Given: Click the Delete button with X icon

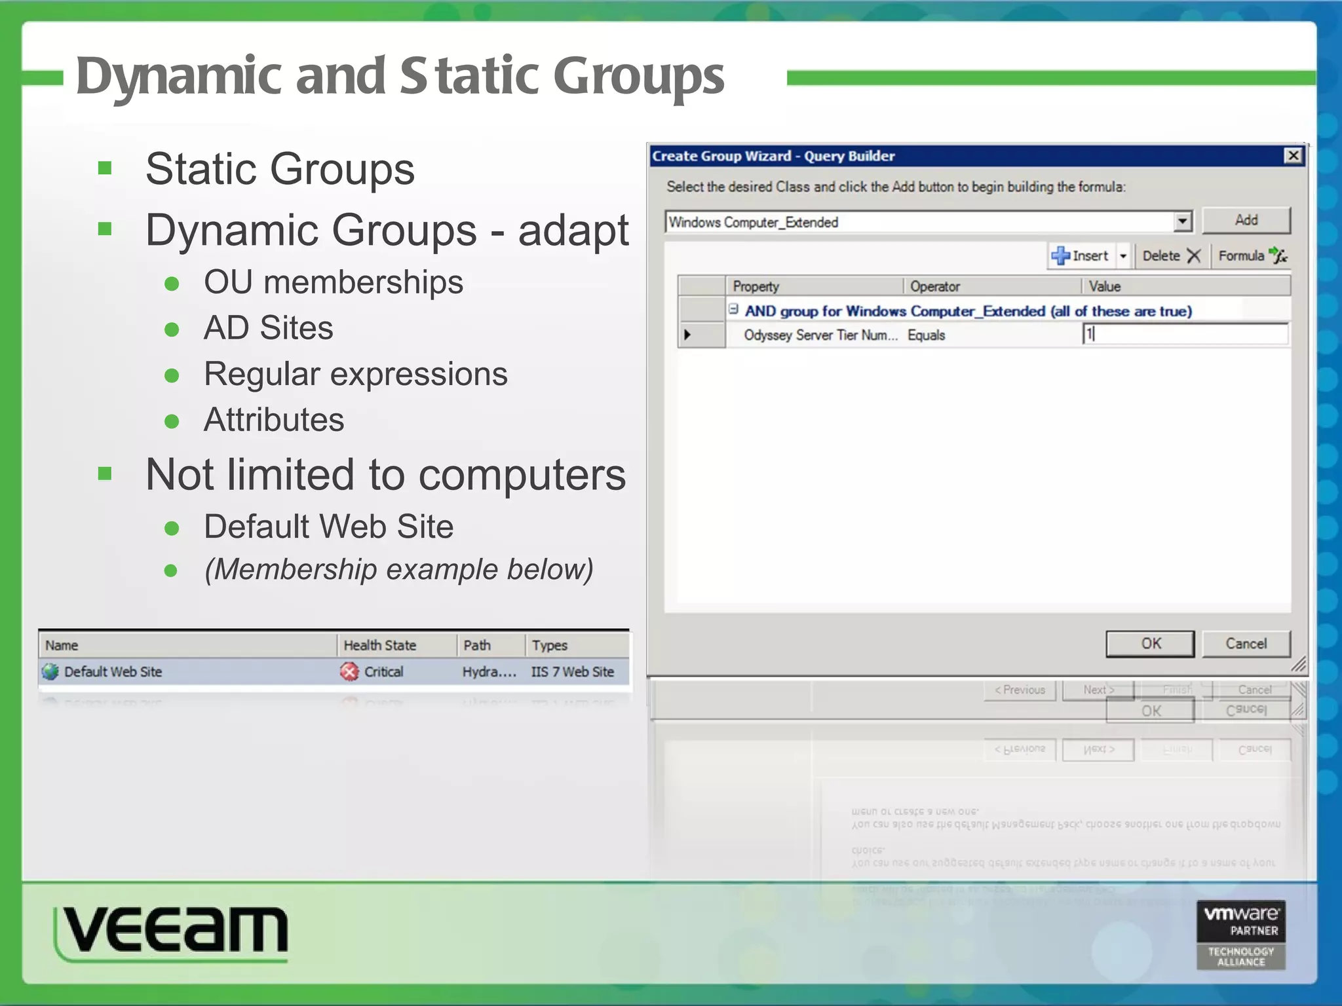Looking at the screenshot, I should click(x=1171, y=255).
